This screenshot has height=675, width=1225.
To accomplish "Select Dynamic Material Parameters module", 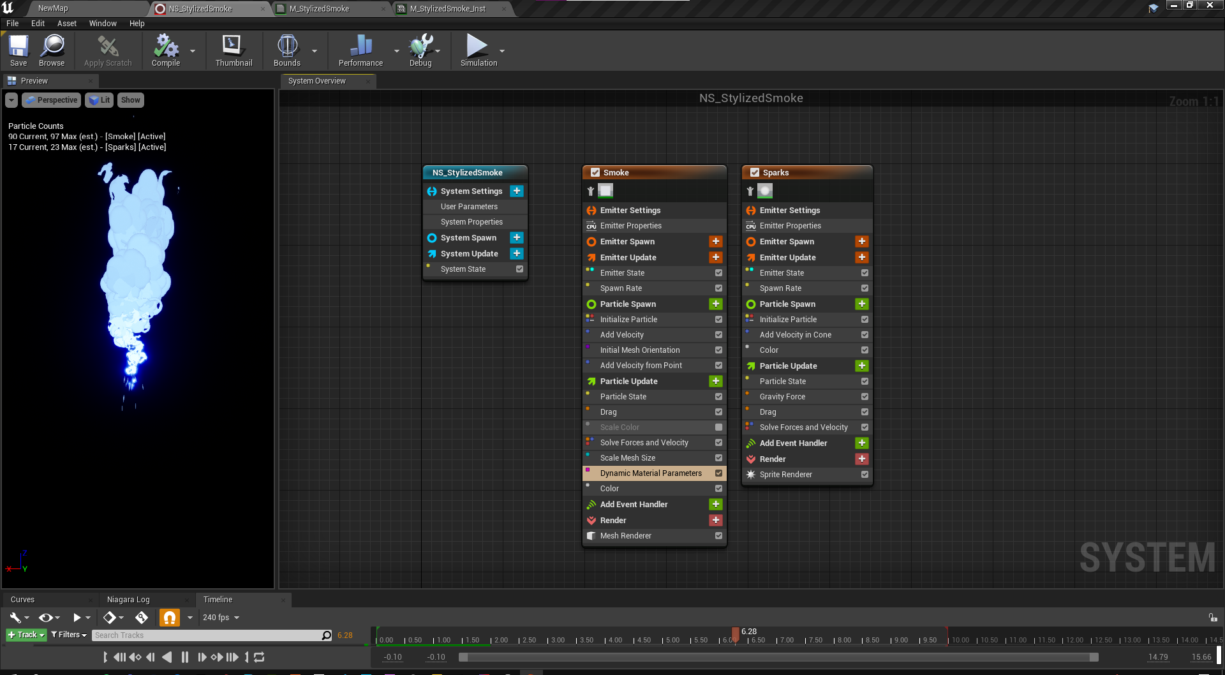I will click(x=651, y=473).
